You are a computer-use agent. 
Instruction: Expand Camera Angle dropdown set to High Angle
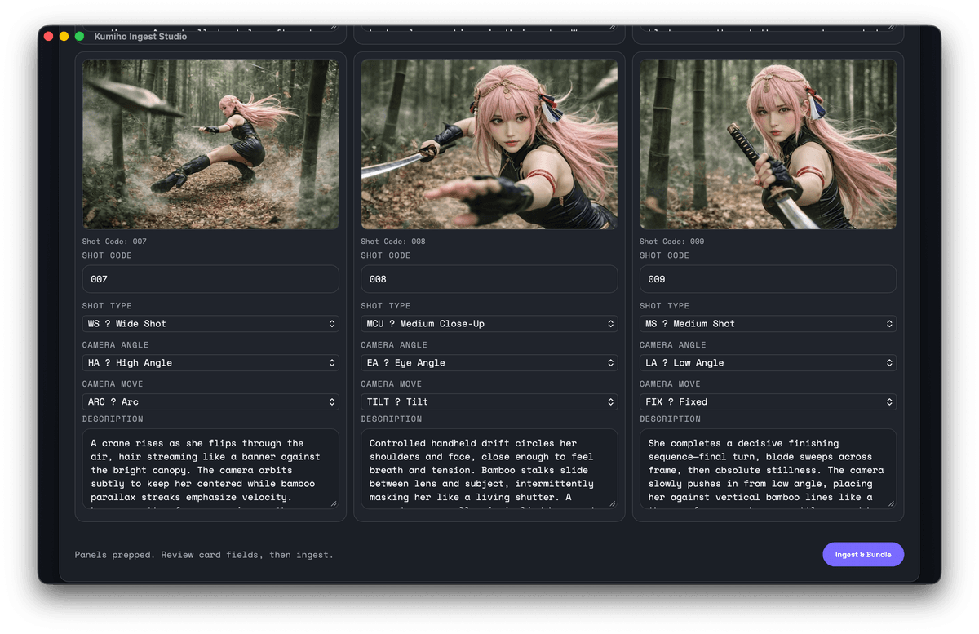[x=210, y=363]
